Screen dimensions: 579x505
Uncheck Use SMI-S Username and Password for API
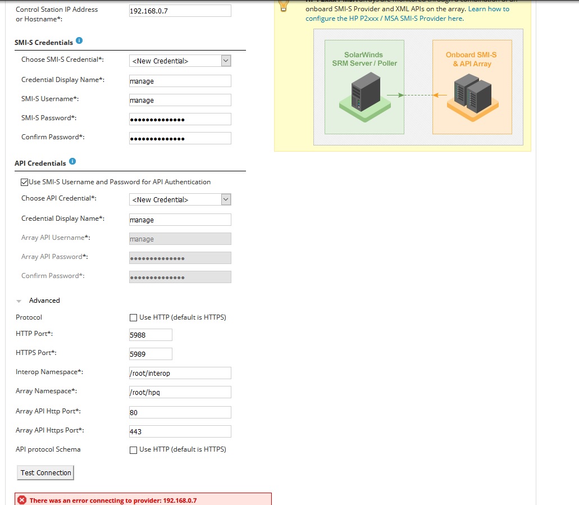click(24, 182)
